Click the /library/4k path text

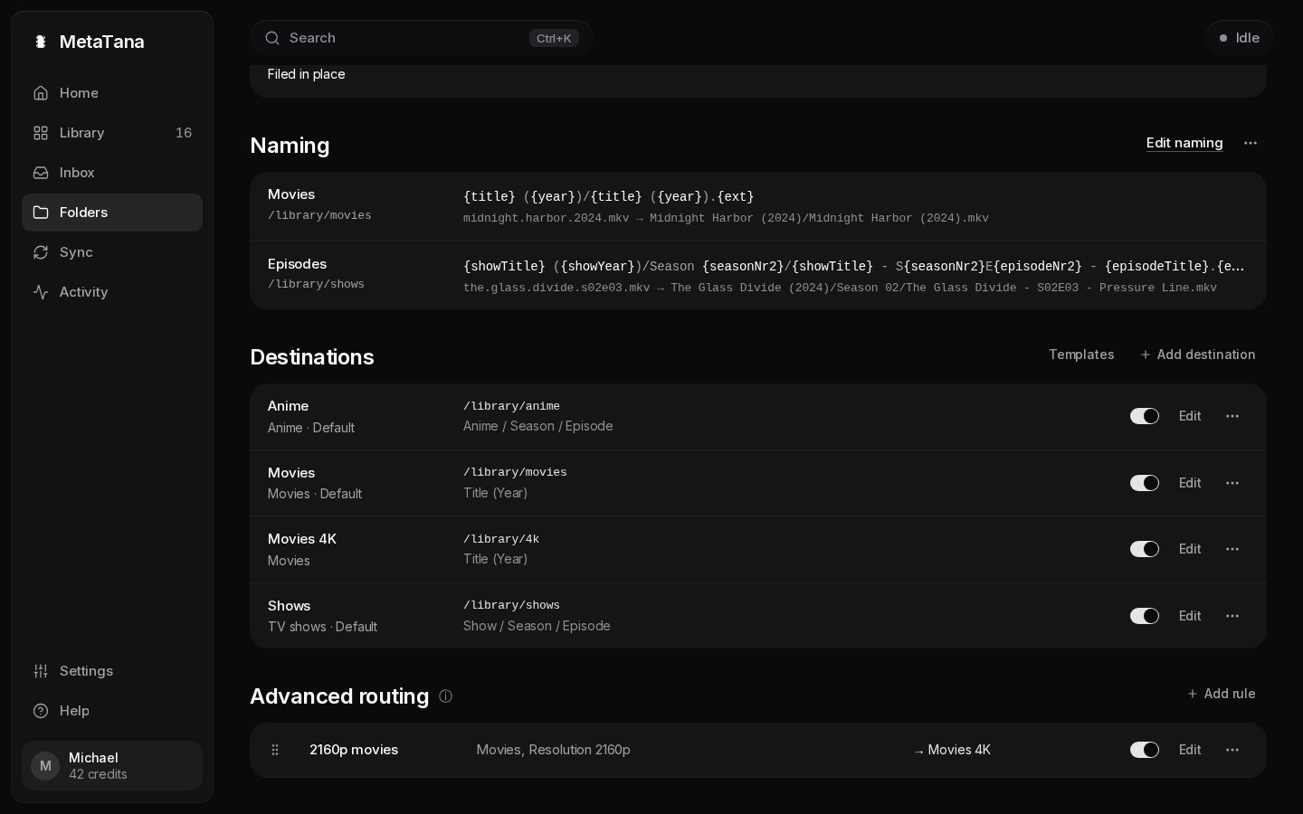point(501,539)
